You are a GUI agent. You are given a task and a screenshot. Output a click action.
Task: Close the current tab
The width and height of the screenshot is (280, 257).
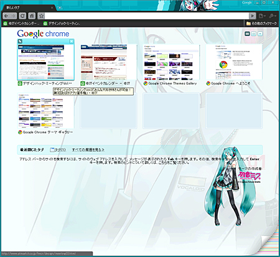(x=52, y=8)
